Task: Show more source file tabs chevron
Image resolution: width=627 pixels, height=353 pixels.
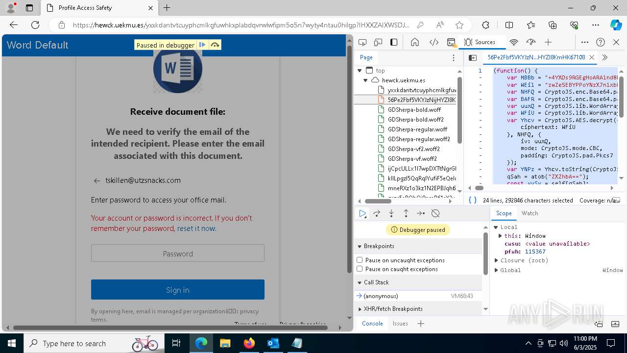Action: tap(604, 57)
